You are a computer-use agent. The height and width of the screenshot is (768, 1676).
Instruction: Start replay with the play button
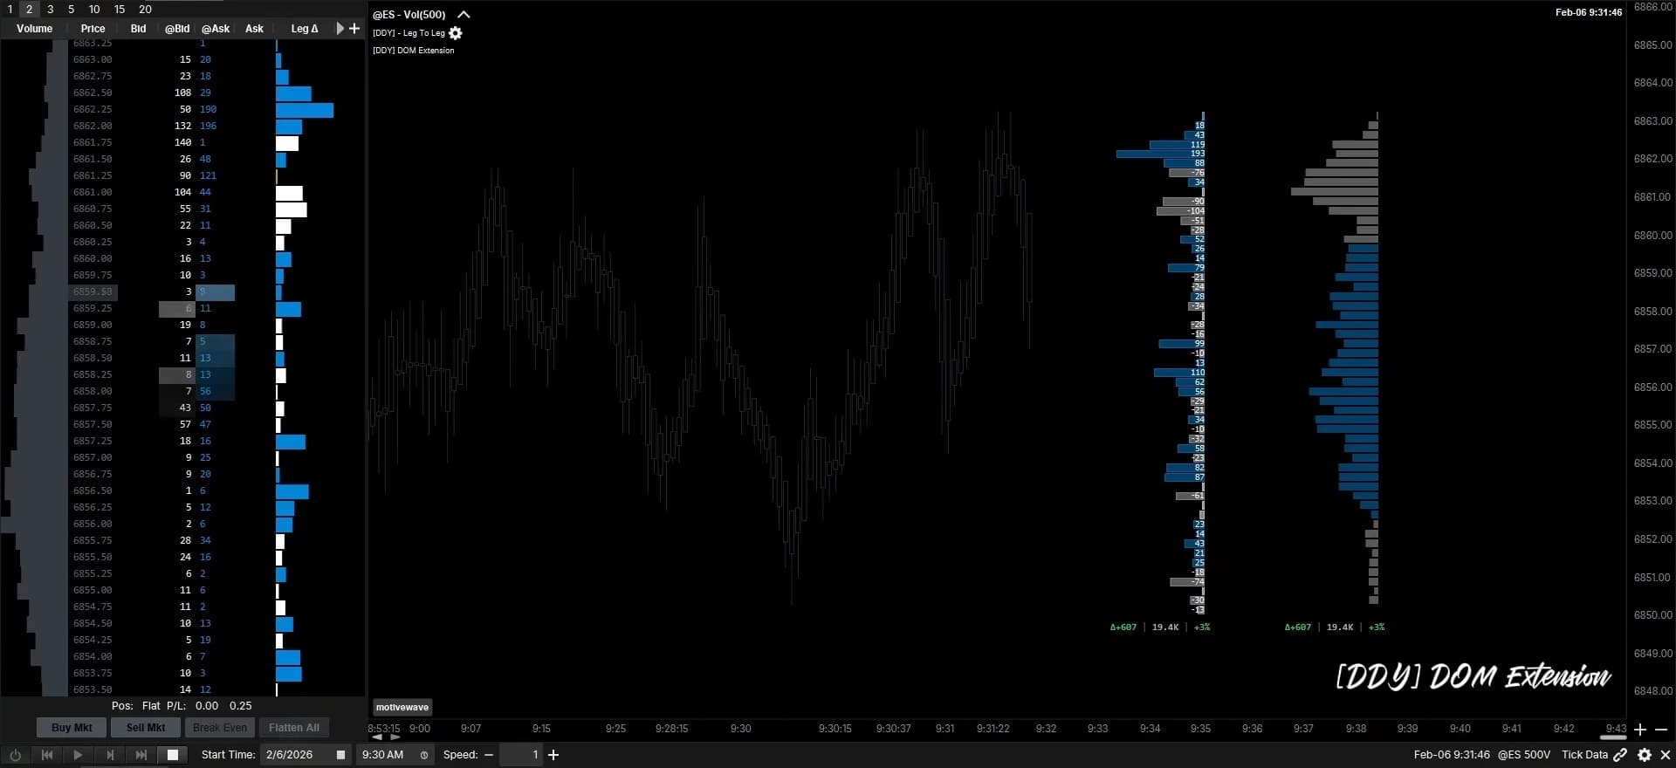(78, 755)
